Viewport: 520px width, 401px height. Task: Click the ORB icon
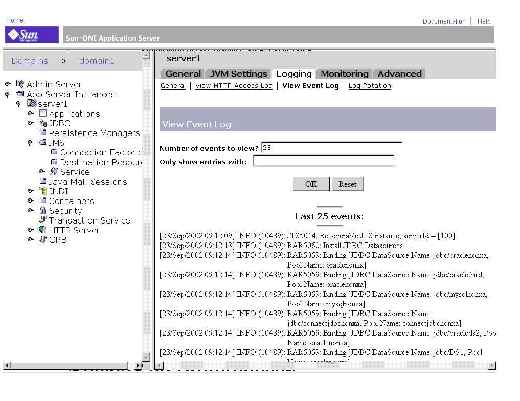coord(42,239)
